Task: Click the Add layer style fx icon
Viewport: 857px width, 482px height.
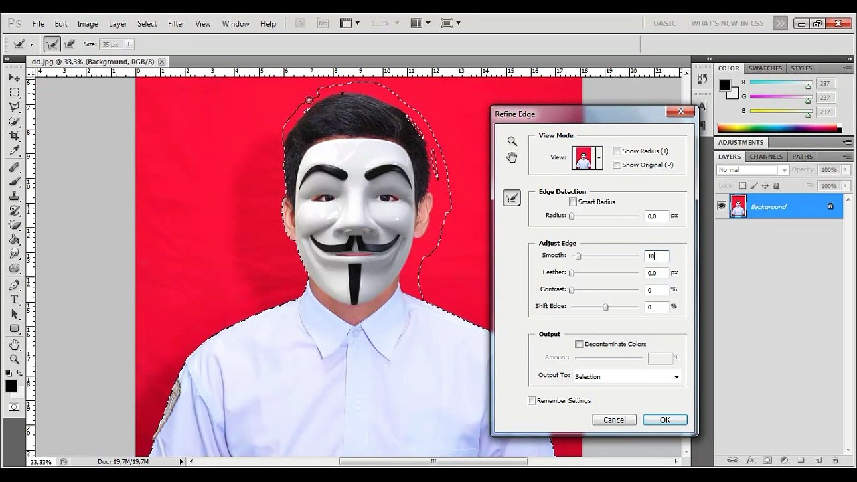Action: pos(751,461)
